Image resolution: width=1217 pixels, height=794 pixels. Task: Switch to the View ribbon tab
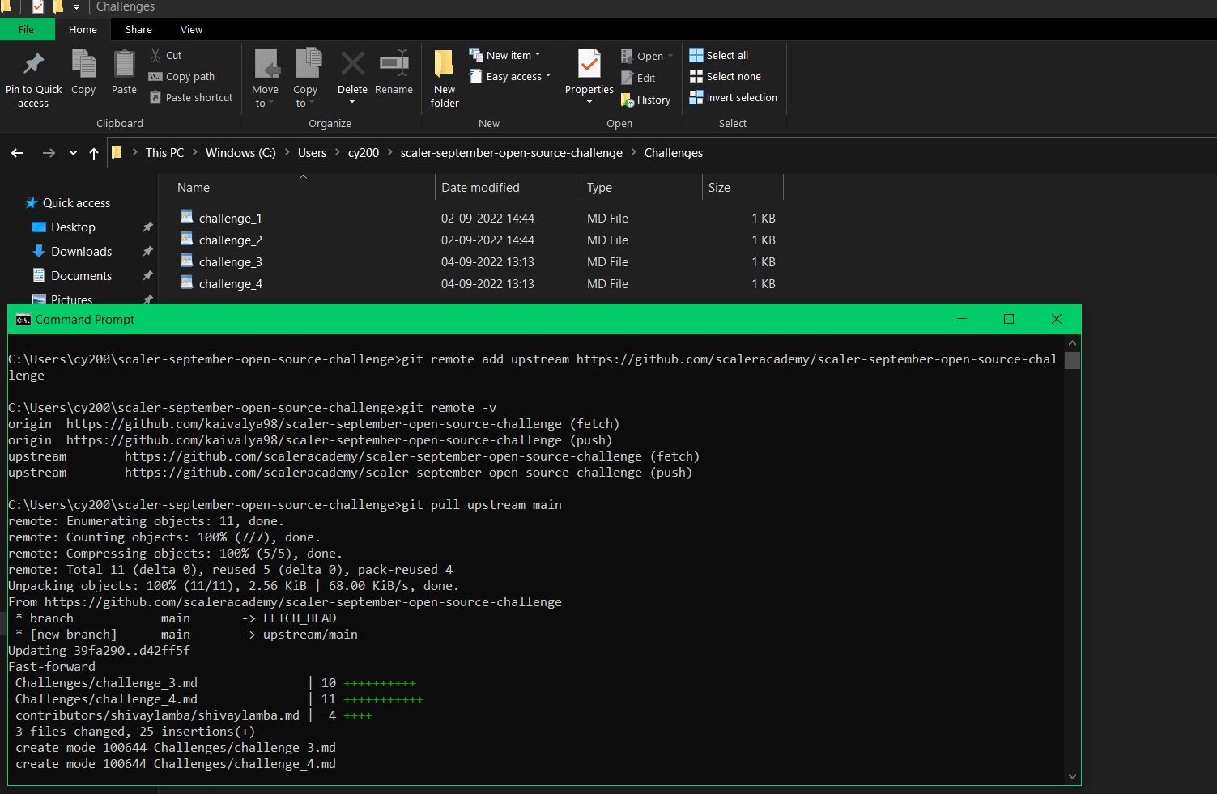191,29
